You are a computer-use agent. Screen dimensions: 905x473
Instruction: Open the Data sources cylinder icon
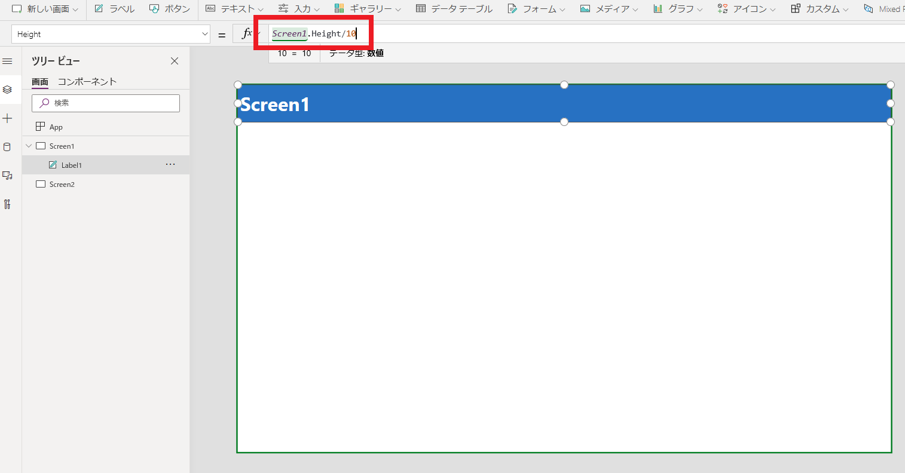[x=7, y=147]
